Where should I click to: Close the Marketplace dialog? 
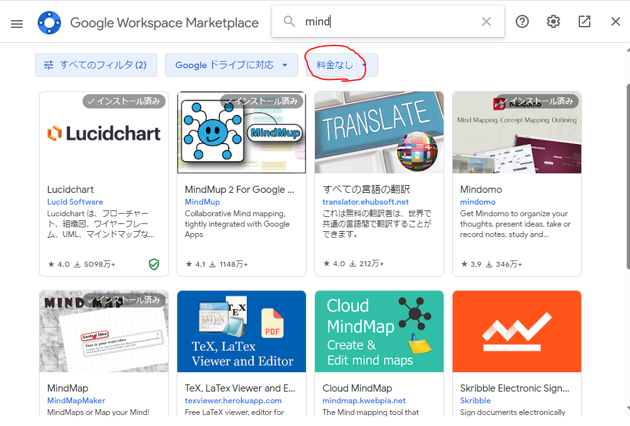coord(616,21)
